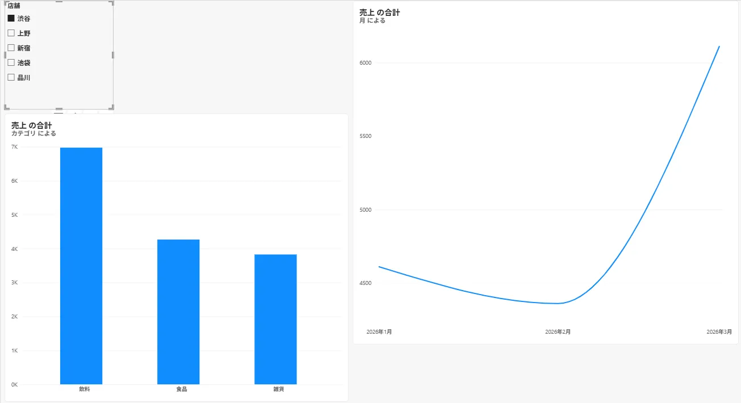Click the 店舗 slicer header

14,6
